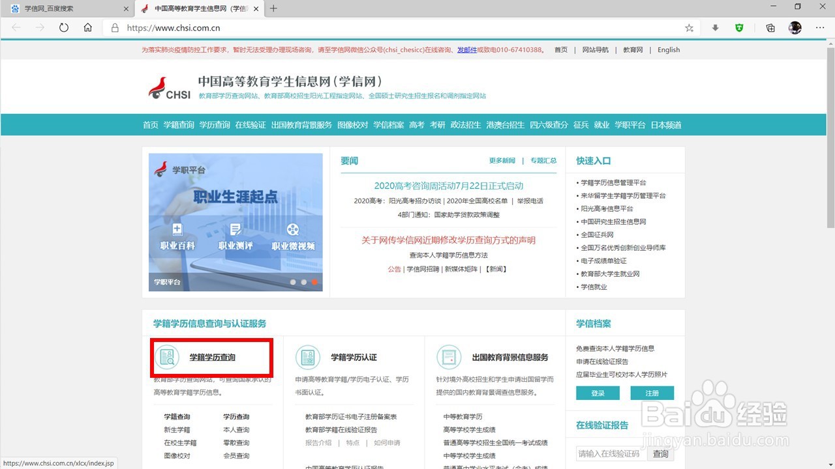835x469 pixels.
Task: Select the second carousel dot
Action: pyautogui.click(x=303, y=282)
